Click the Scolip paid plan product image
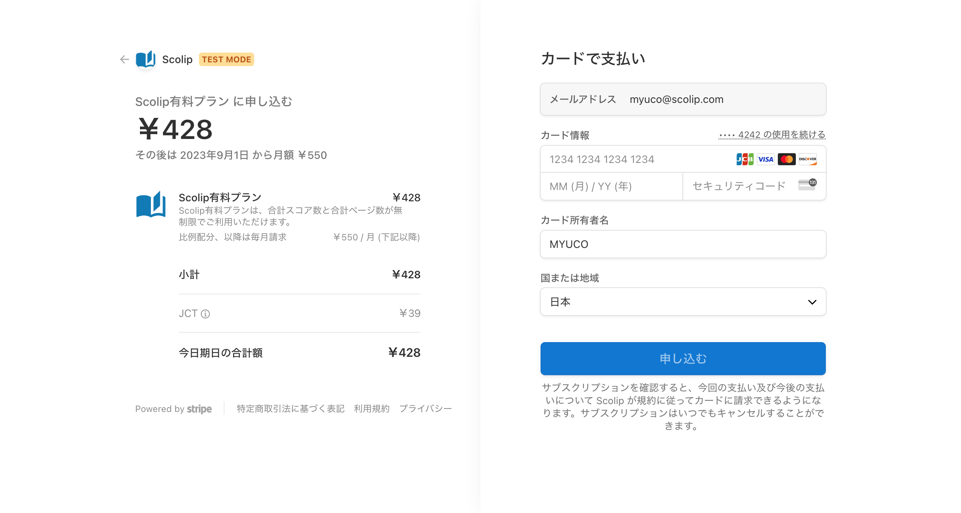The width and height of the screenshot is (961, 513). click(151, 204)
